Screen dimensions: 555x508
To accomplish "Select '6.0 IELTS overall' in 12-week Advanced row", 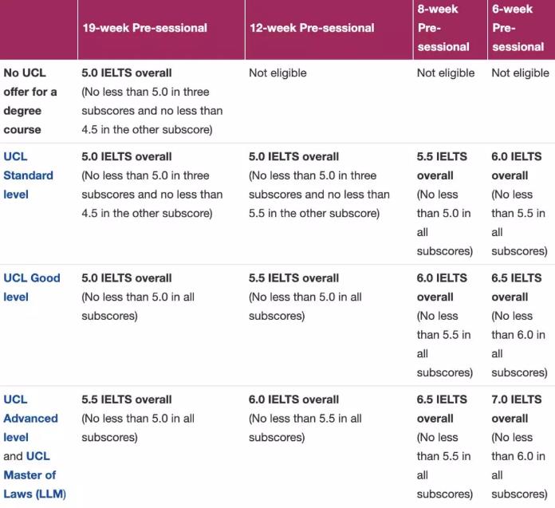I will click(293, 399).
